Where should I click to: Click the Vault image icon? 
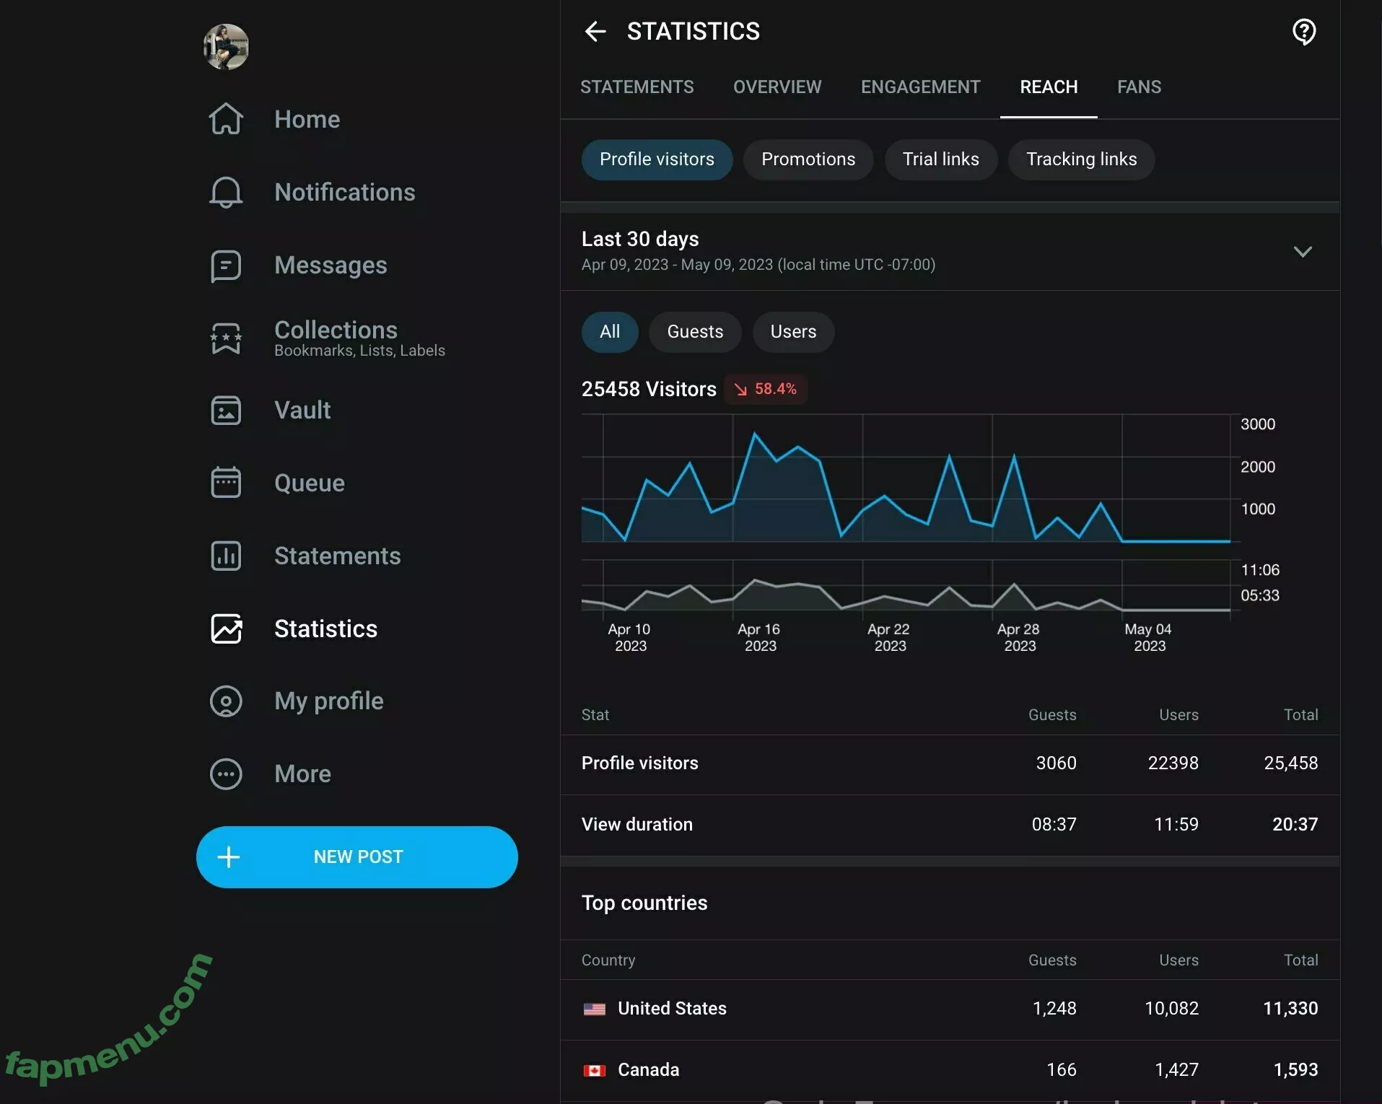226,411
